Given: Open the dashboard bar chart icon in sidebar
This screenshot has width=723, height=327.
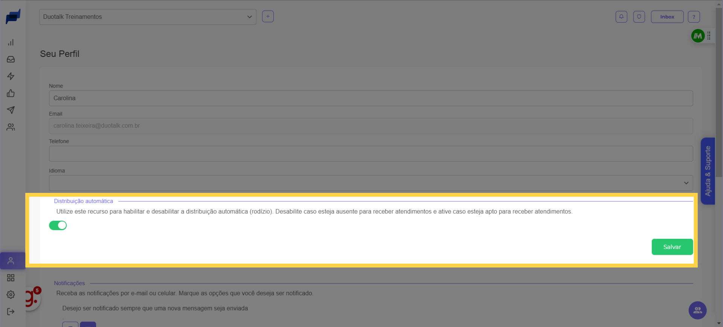Looking at the screenshot, I should [11, 43].
